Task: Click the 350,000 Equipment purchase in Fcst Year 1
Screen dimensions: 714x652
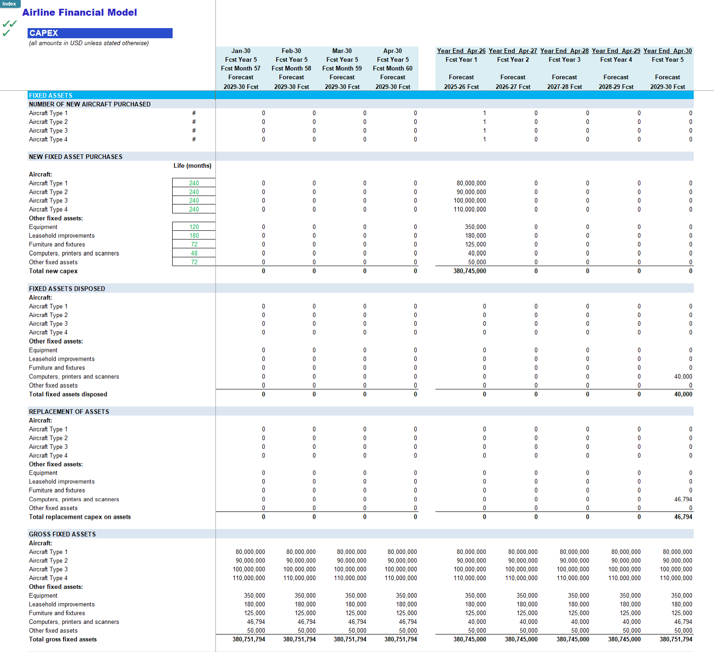Action: coord(475,227)
